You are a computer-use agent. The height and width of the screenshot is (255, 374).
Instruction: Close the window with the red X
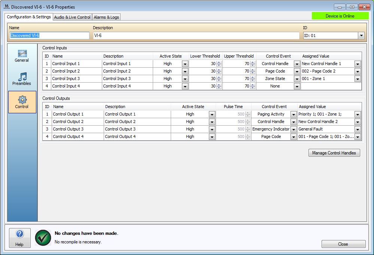(x=364, y=7)
